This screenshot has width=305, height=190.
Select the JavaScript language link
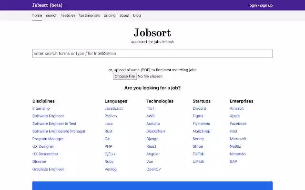pyautogui.click(x=113, y=108)
